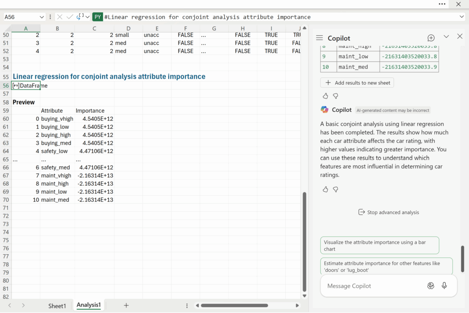Select the DataFrame cell A56
469x313 pixels.
click(x=26, y=86)
